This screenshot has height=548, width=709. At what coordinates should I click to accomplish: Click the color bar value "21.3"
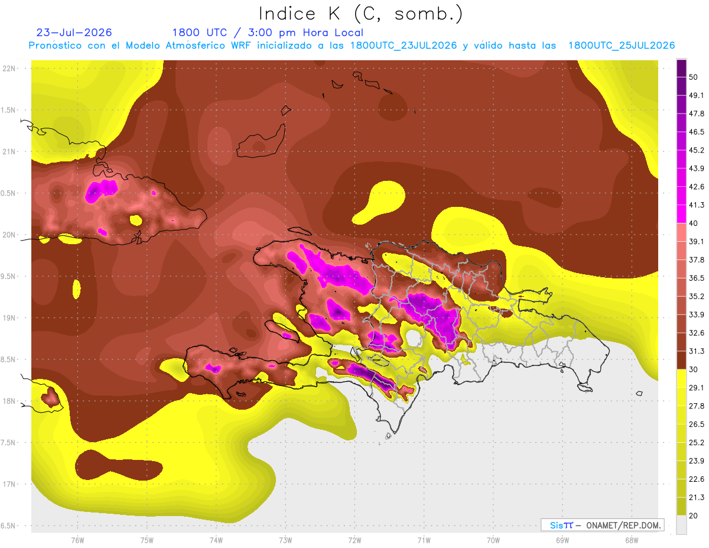pyautogui.click(x=697, y=497)
